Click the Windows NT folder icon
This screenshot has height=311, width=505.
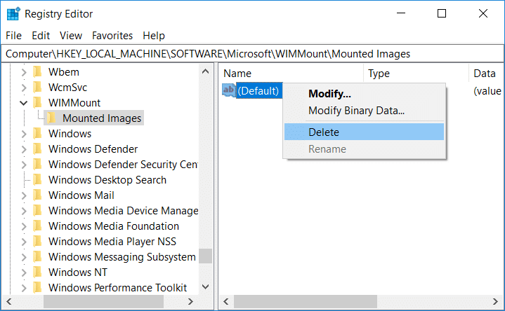38,272
